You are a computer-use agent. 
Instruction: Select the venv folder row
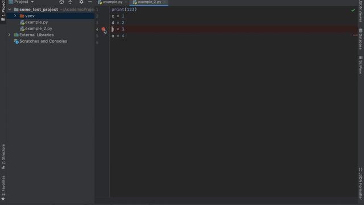(x=51, y=16)
